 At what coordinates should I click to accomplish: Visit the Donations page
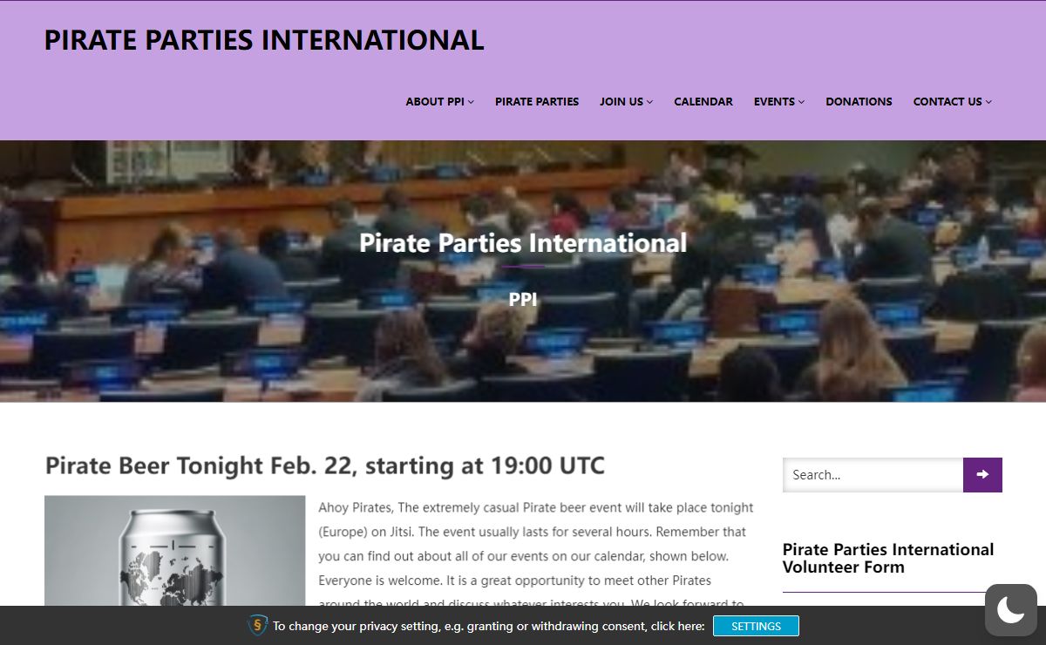point(859,102)
